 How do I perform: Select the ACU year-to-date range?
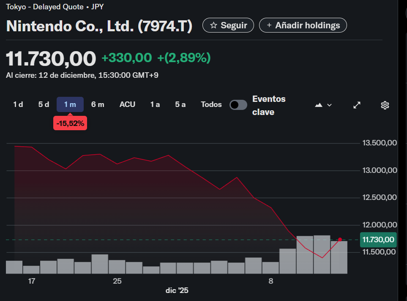[127, 104]
